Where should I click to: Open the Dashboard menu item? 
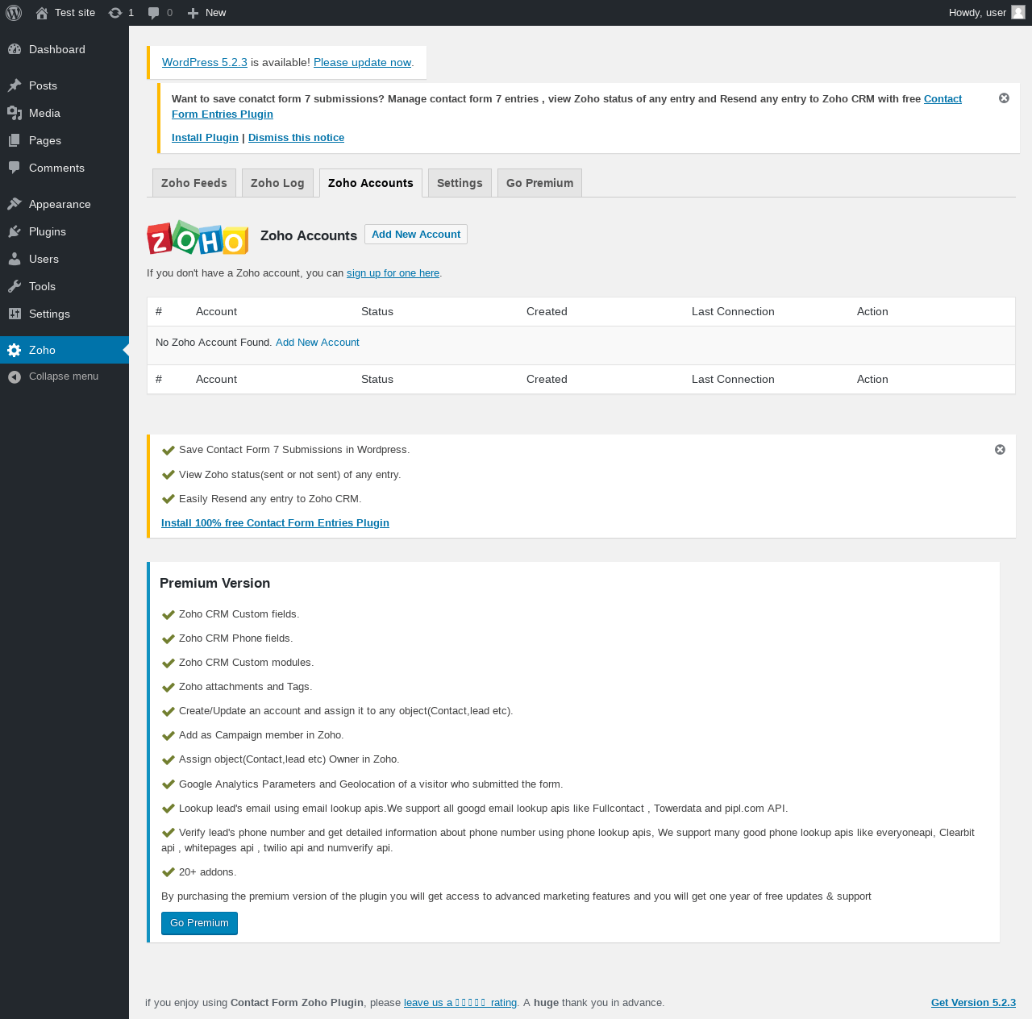point(64,49)
